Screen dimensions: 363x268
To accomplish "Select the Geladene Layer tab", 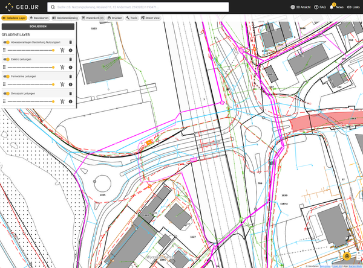I will point(14,18).
